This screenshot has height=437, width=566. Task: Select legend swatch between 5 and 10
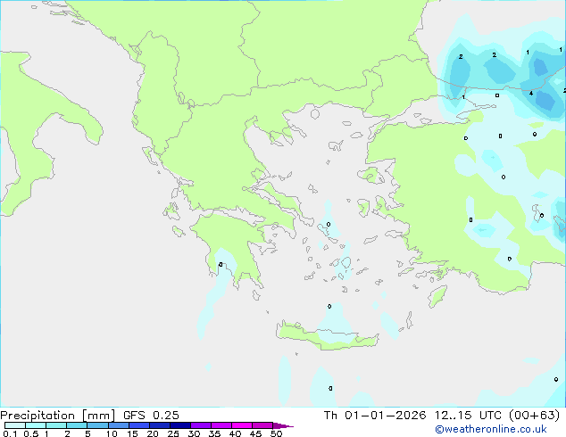pos(97,425)
